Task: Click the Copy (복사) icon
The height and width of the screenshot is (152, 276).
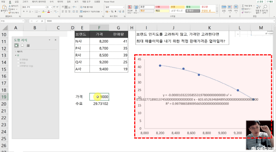Action: pos(10,9)
